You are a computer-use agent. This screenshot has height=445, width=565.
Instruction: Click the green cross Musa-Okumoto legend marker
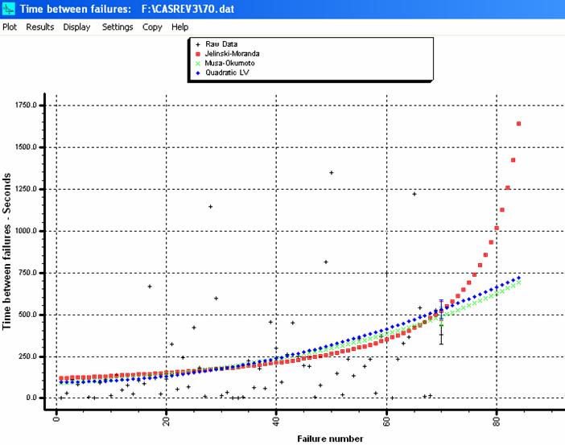(198, 64)
